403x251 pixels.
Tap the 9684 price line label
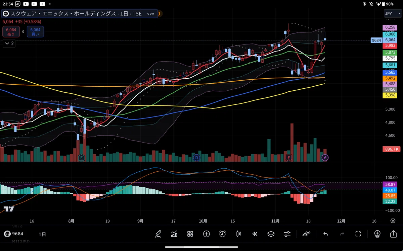(376, 40)
